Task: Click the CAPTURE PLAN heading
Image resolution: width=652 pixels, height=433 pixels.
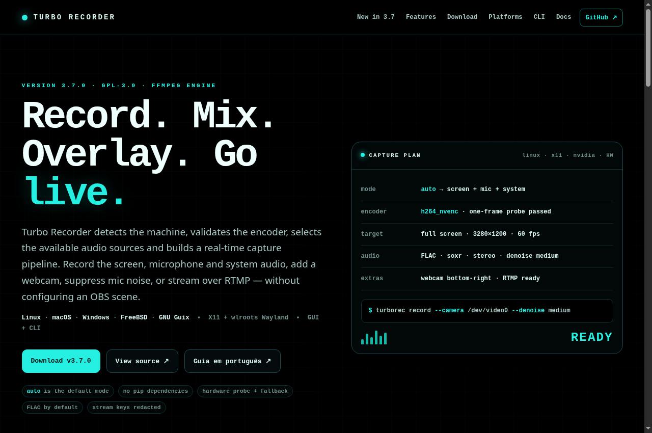Action: tap(395, 155)
